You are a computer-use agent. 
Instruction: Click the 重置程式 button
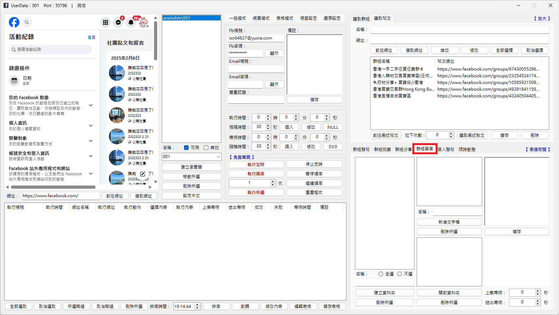tap(314, 192)
